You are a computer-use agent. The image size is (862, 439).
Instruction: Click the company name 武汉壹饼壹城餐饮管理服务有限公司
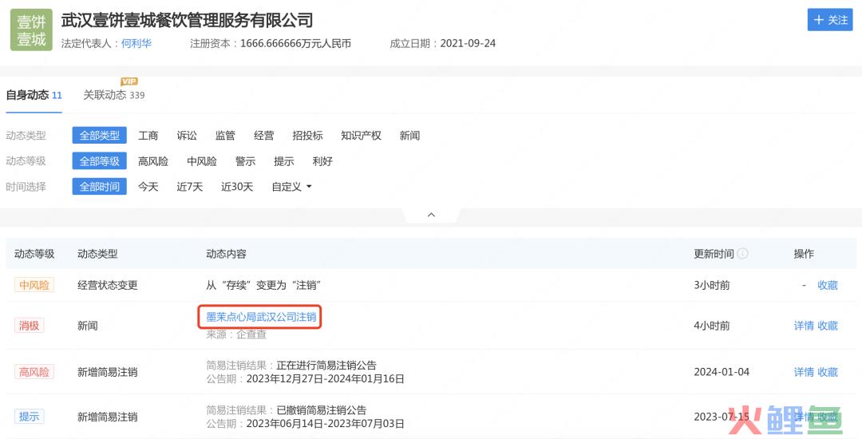pyautogui.click(x=187, y=20)
